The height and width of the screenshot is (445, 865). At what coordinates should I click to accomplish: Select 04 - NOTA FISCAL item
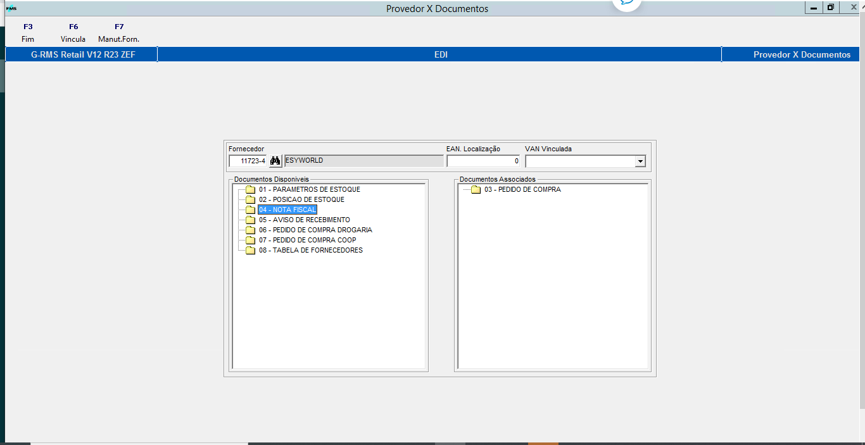[x=287, y=210]
